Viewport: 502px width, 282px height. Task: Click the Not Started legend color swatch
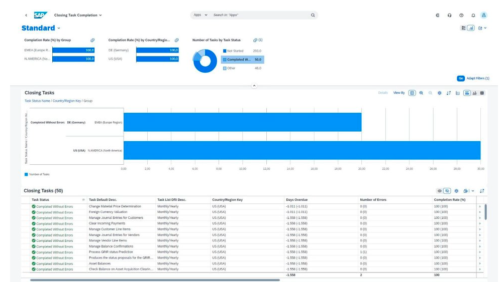[x=225, y=51]
